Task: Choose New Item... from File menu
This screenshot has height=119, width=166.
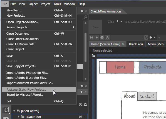Action: coord(39,10)
